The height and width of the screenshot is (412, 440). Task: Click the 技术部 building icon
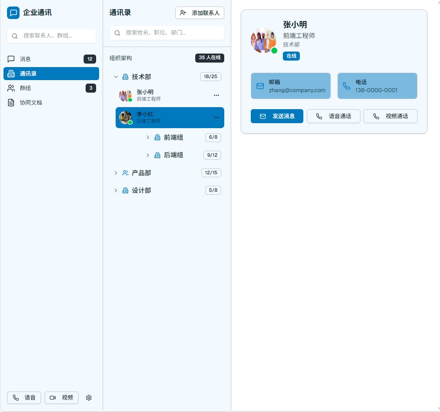(125, 77)
